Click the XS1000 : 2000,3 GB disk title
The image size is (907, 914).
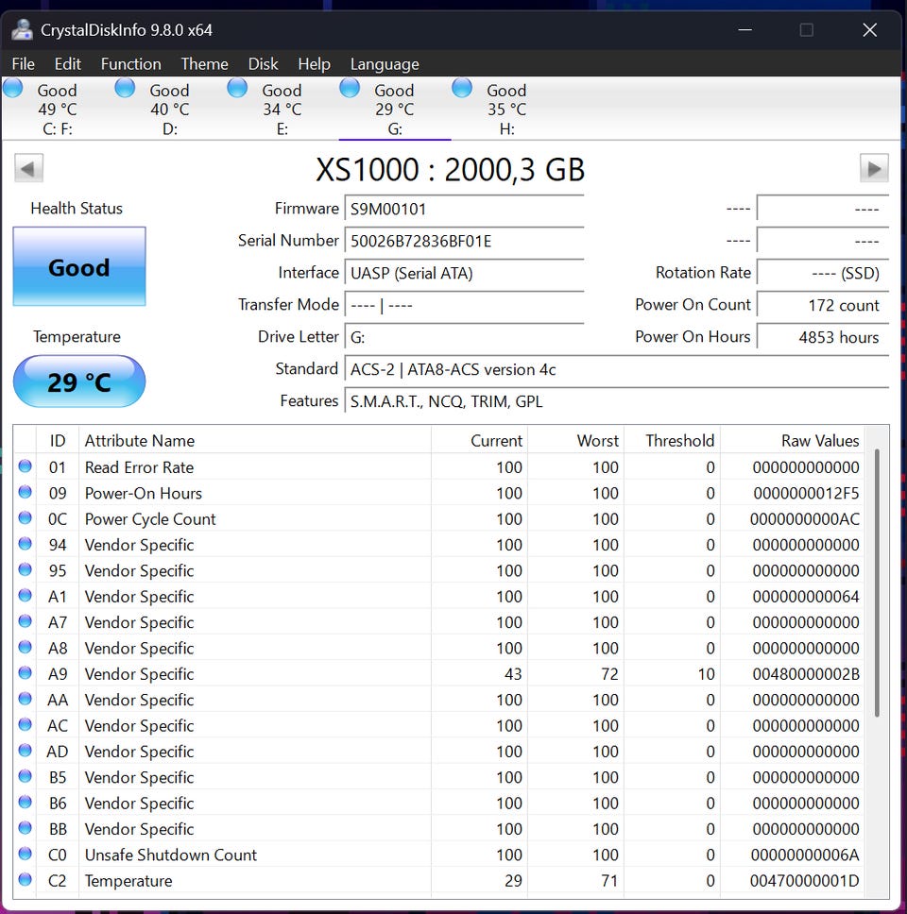click(x=451, y=170)
